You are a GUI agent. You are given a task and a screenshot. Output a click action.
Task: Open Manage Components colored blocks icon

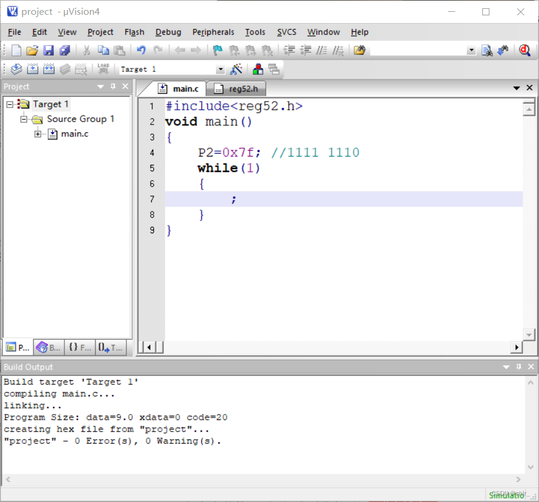[x=258, y=69]
